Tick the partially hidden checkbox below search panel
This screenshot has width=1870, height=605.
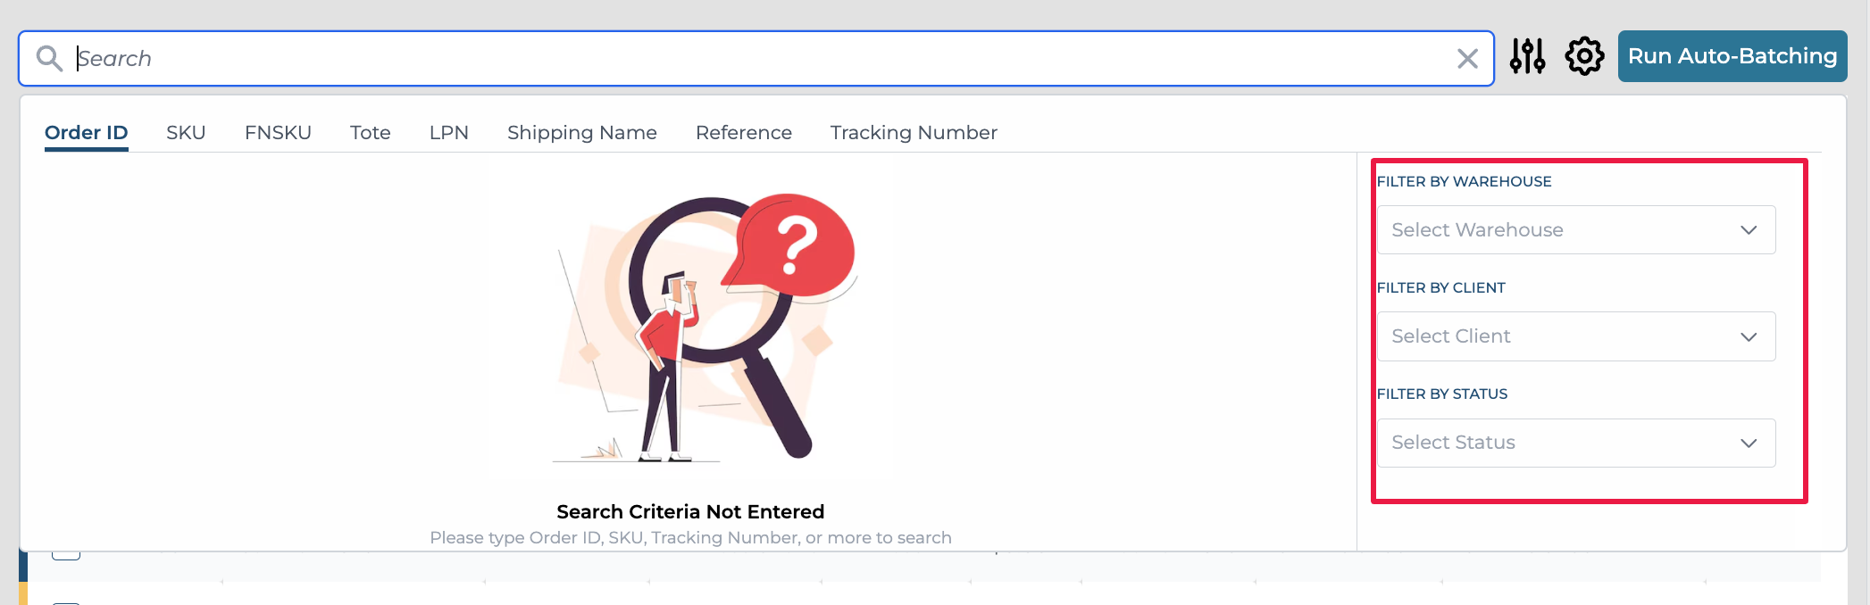(66, 555)
